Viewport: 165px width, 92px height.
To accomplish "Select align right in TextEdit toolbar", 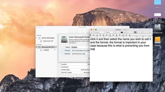I will [140, 32].
